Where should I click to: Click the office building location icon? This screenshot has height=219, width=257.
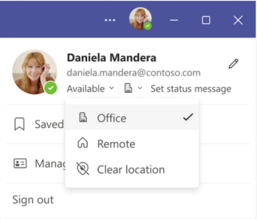click(x=128, y=88)
